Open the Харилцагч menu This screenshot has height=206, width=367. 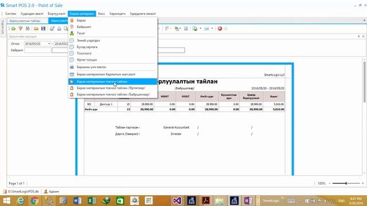[117, 14]
